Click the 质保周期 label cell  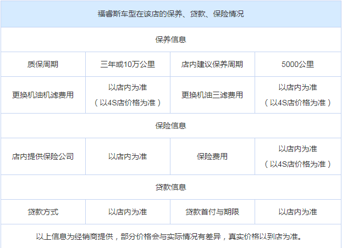[x=43, y=64]
